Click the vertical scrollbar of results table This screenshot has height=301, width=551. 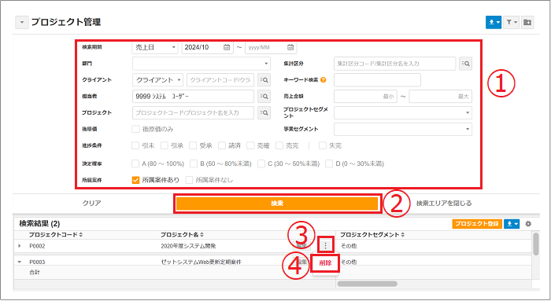point(536,244)
